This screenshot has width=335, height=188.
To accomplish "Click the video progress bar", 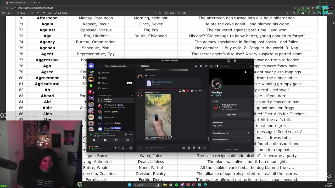I will 155,138.
